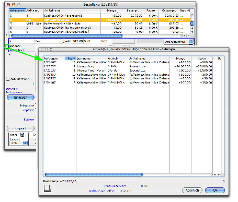238x202 pixels.
Task: Select the Business OPEN Advanced Verkauf row
Action: pos(99,32)
